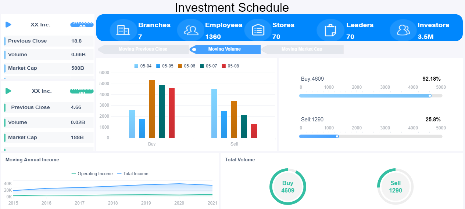Image resolution: width=465 pixels, height=209 pixels.
Task: Toggle the 05-08 legend entry
Action: [x=230, y=66]
